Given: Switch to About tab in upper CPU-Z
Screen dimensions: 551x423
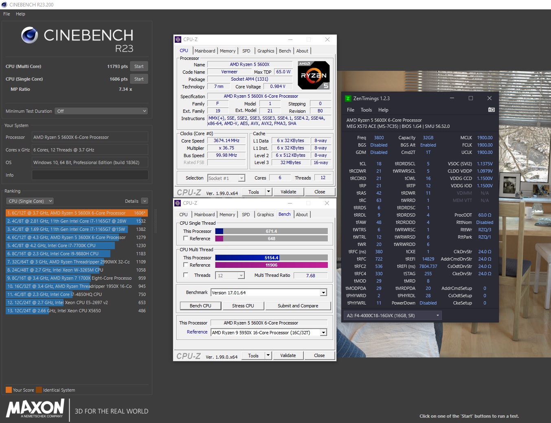Looking at the screenshot, I should point(302,51).
